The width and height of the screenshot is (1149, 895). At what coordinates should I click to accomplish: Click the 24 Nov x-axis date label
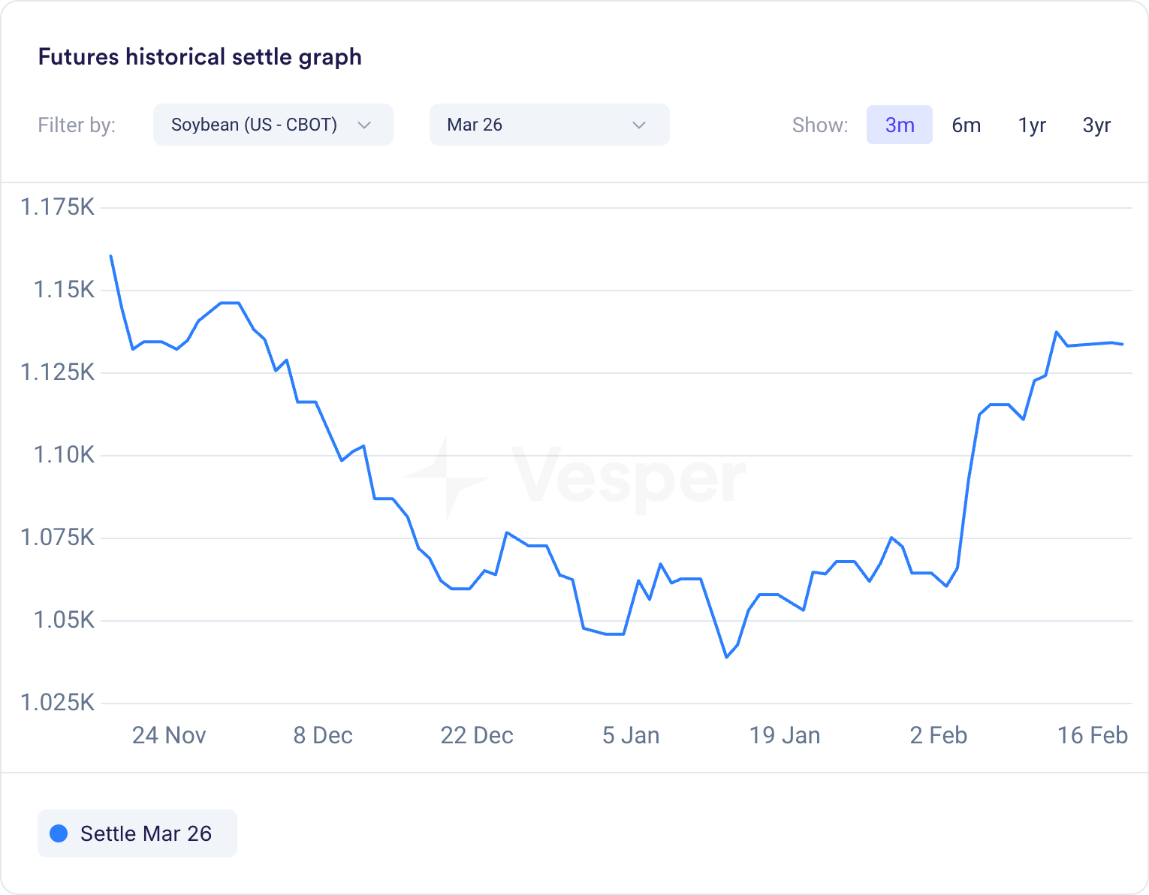169,735
